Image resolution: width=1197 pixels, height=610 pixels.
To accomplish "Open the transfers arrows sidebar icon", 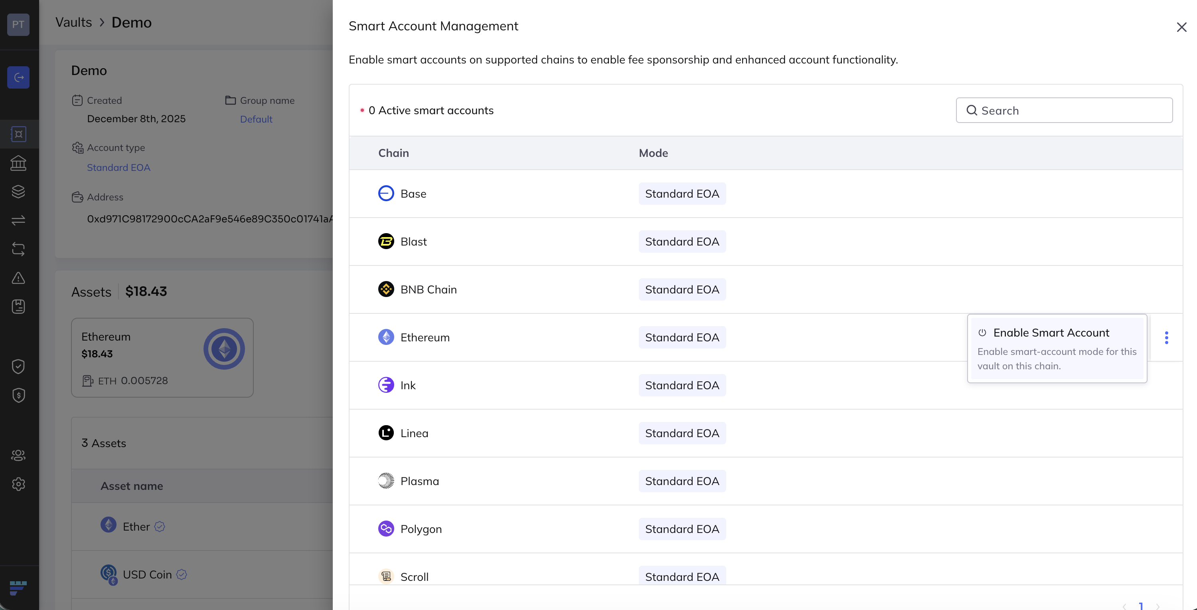I will (x=19, y=220).
